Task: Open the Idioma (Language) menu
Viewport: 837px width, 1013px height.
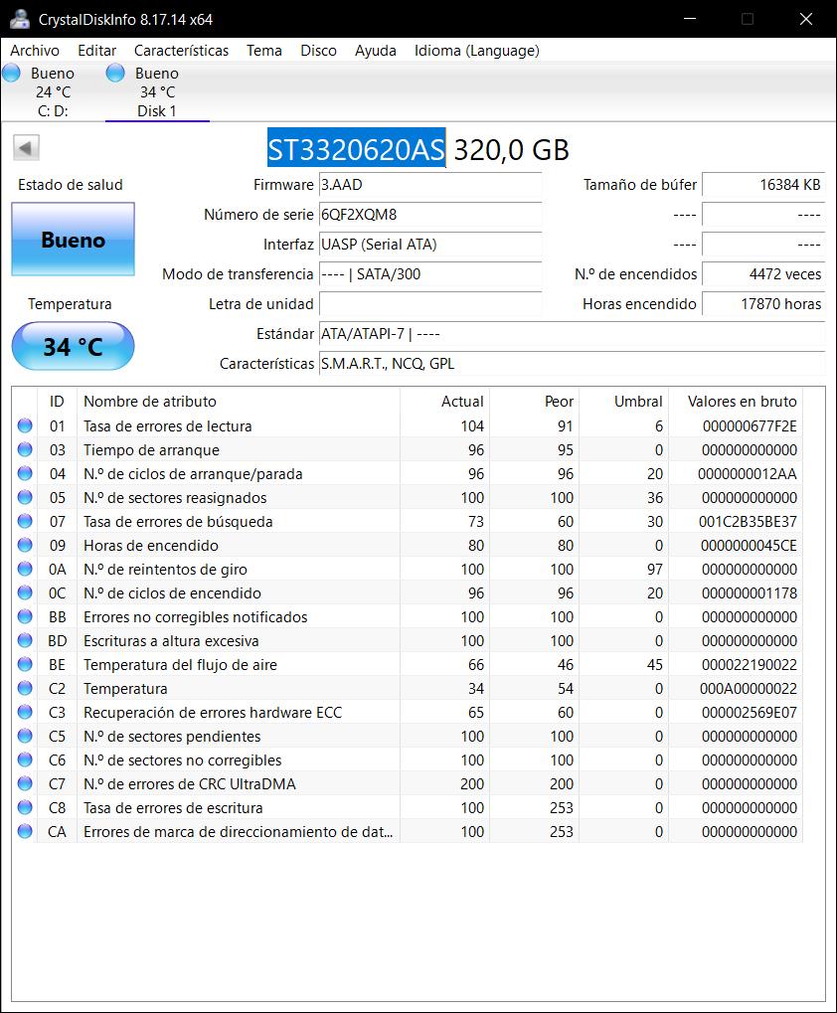Action: 476,51
